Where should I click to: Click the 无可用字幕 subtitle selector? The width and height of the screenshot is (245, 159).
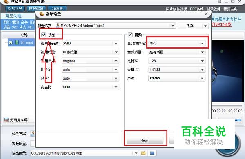click(x=19, y=120)
